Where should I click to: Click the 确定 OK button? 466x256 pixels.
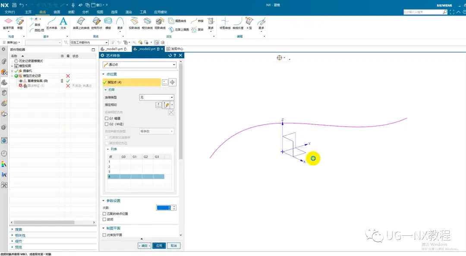point(145,246)
